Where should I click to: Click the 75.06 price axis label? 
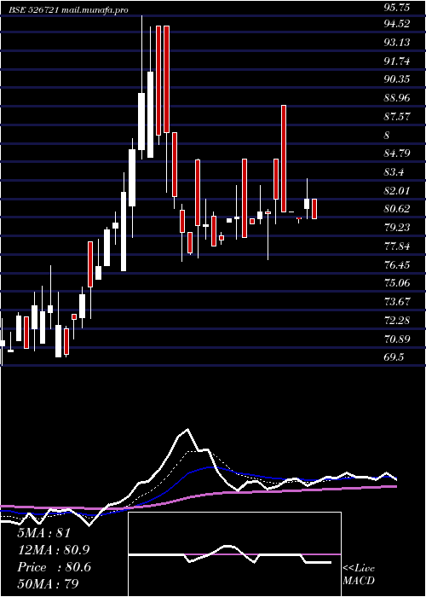coord(397,283)
